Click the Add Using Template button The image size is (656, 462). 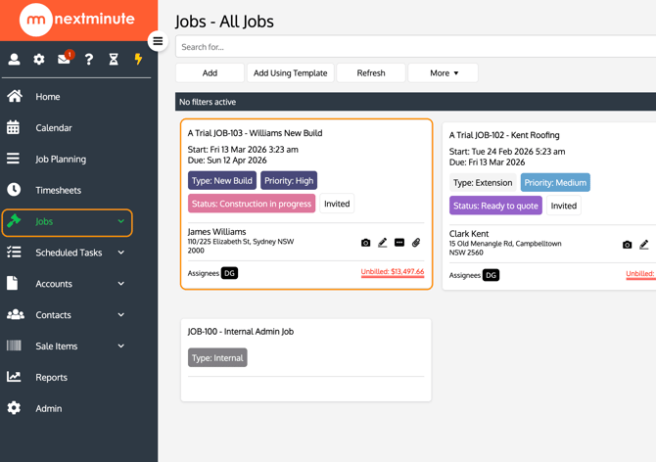291,73
